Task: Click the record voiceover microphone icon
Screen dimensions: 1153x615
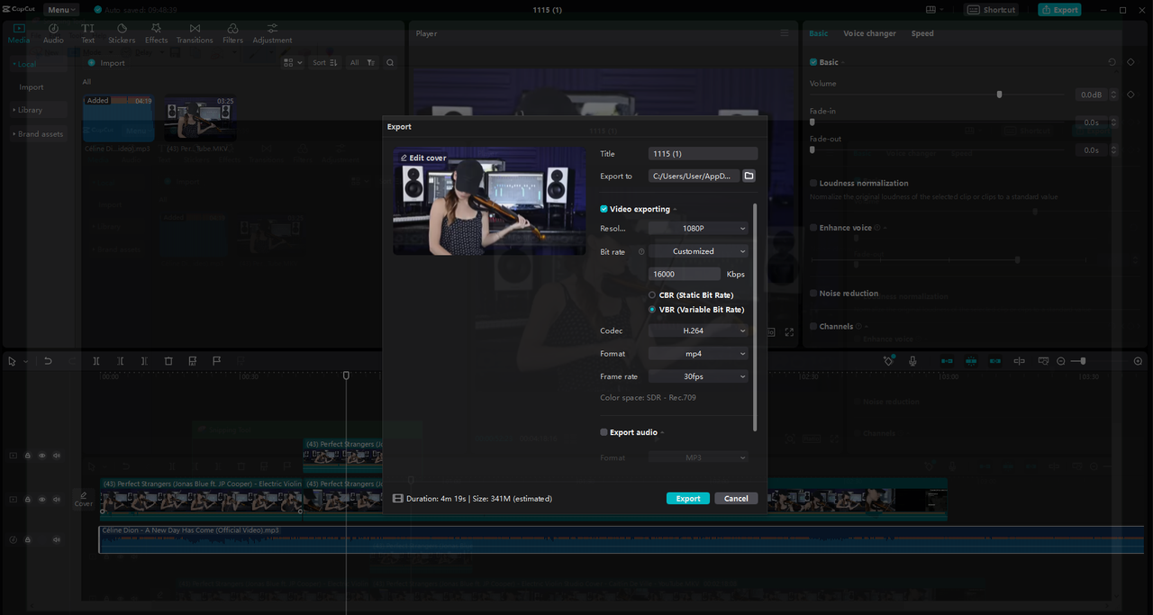Action: pyautogui.click(x=912, y=361)
